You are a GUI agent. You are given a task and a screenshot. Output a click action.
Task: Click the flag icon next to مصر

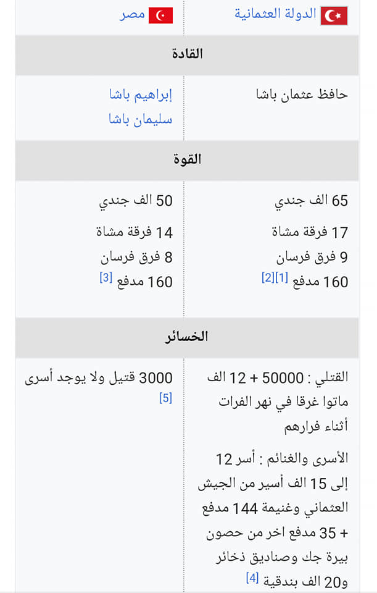pos(160,15)
